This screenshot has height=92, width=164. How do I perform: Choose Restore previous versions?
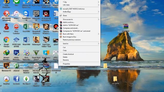79,40
